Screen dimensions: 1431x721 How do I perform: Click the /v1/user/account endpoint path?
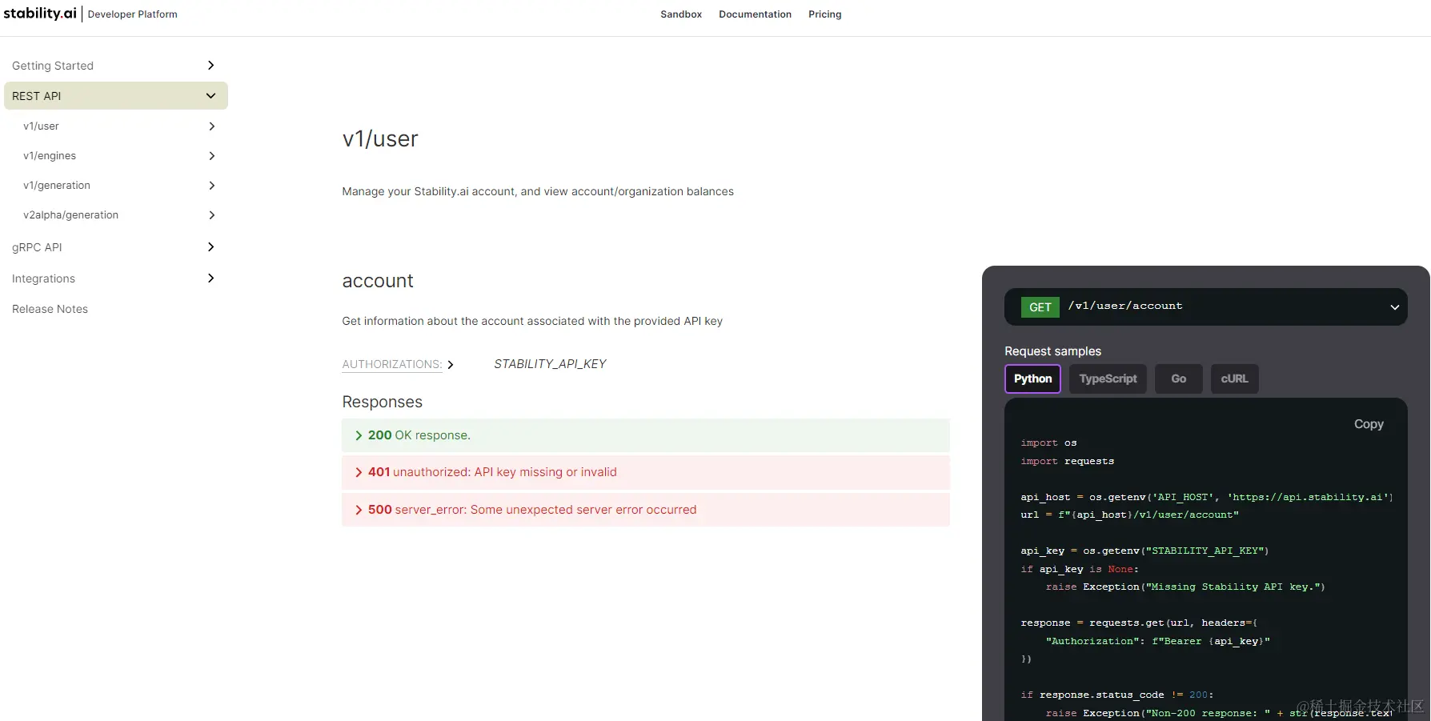[1124, 306]
